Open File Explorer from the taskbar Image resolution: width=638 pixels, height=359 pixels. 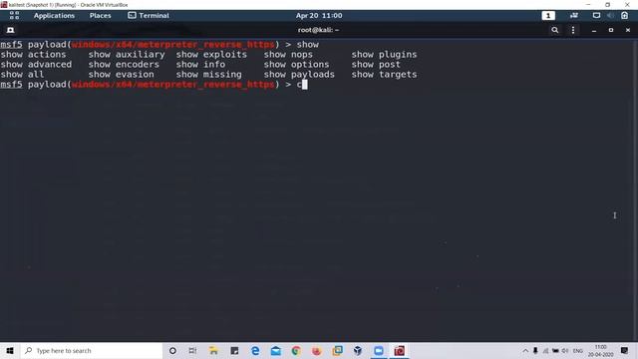(213, 350)
